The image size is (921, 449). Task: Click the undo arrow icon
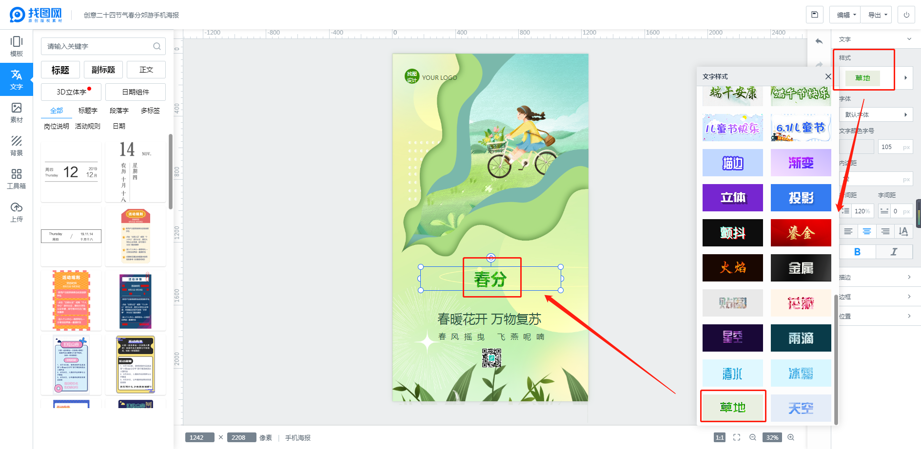point(819,41)
